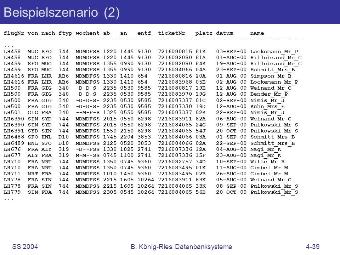Click the date 03-SEP-00 for Lockemann_Mr_P
Screen dimensions: 340x255
[231, 52]
